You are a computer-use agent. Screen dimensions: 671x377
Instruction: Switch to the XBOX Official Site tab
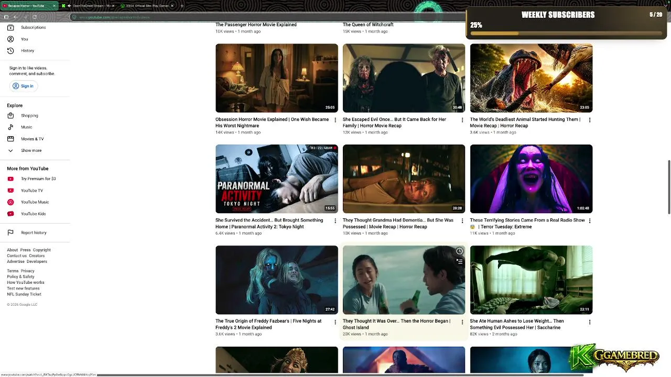click(x=147, y=6)
